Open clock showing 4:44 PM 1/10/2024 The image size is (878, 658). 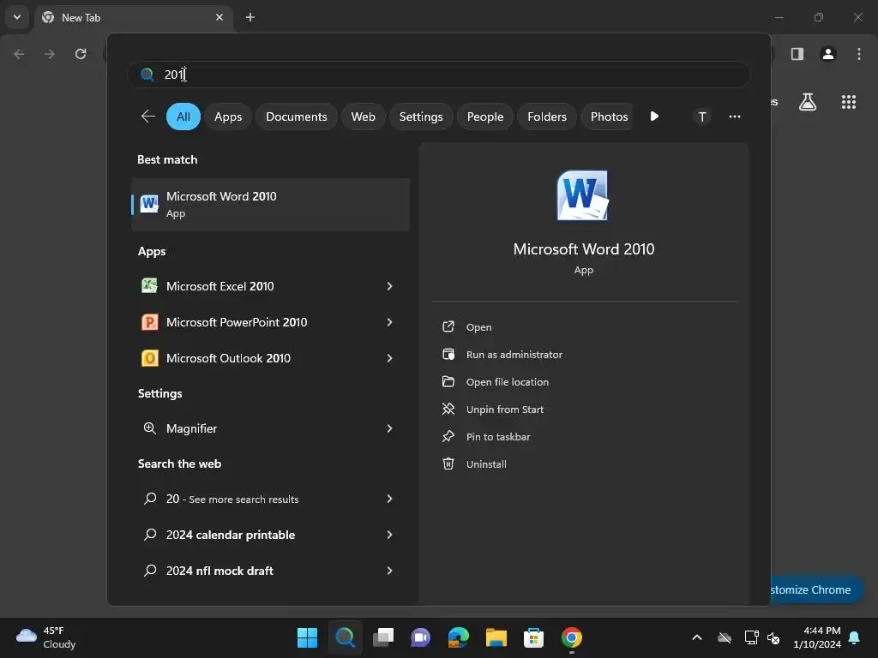[x=817, y=637]
